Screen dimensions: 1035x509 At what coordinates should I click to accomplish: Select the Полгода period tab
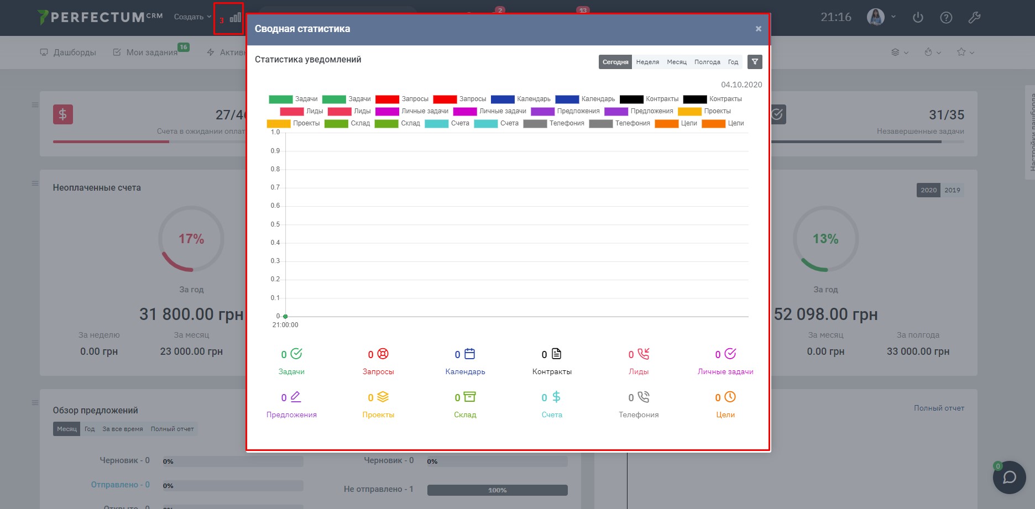point(707,62)
